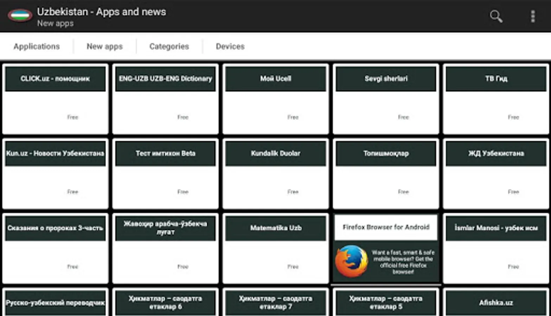Click Free price under Kundalik Duolar
The width and height of the screenshot is (551, 316).
click(x=293, y=192)
